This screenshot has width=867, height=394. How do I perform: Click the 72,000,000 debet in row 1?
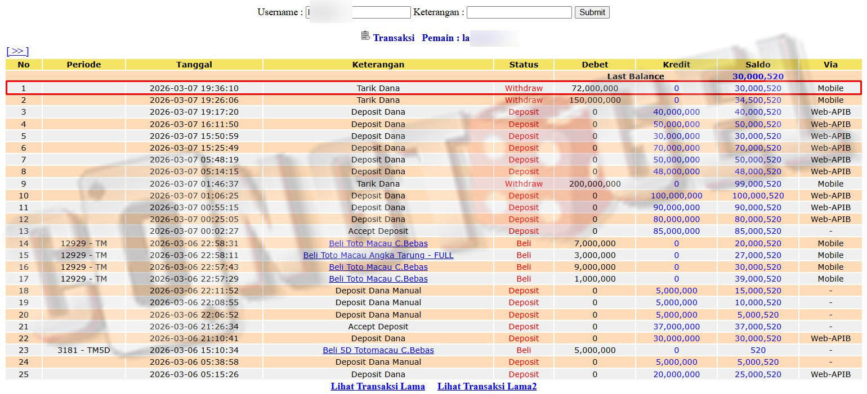595,88
